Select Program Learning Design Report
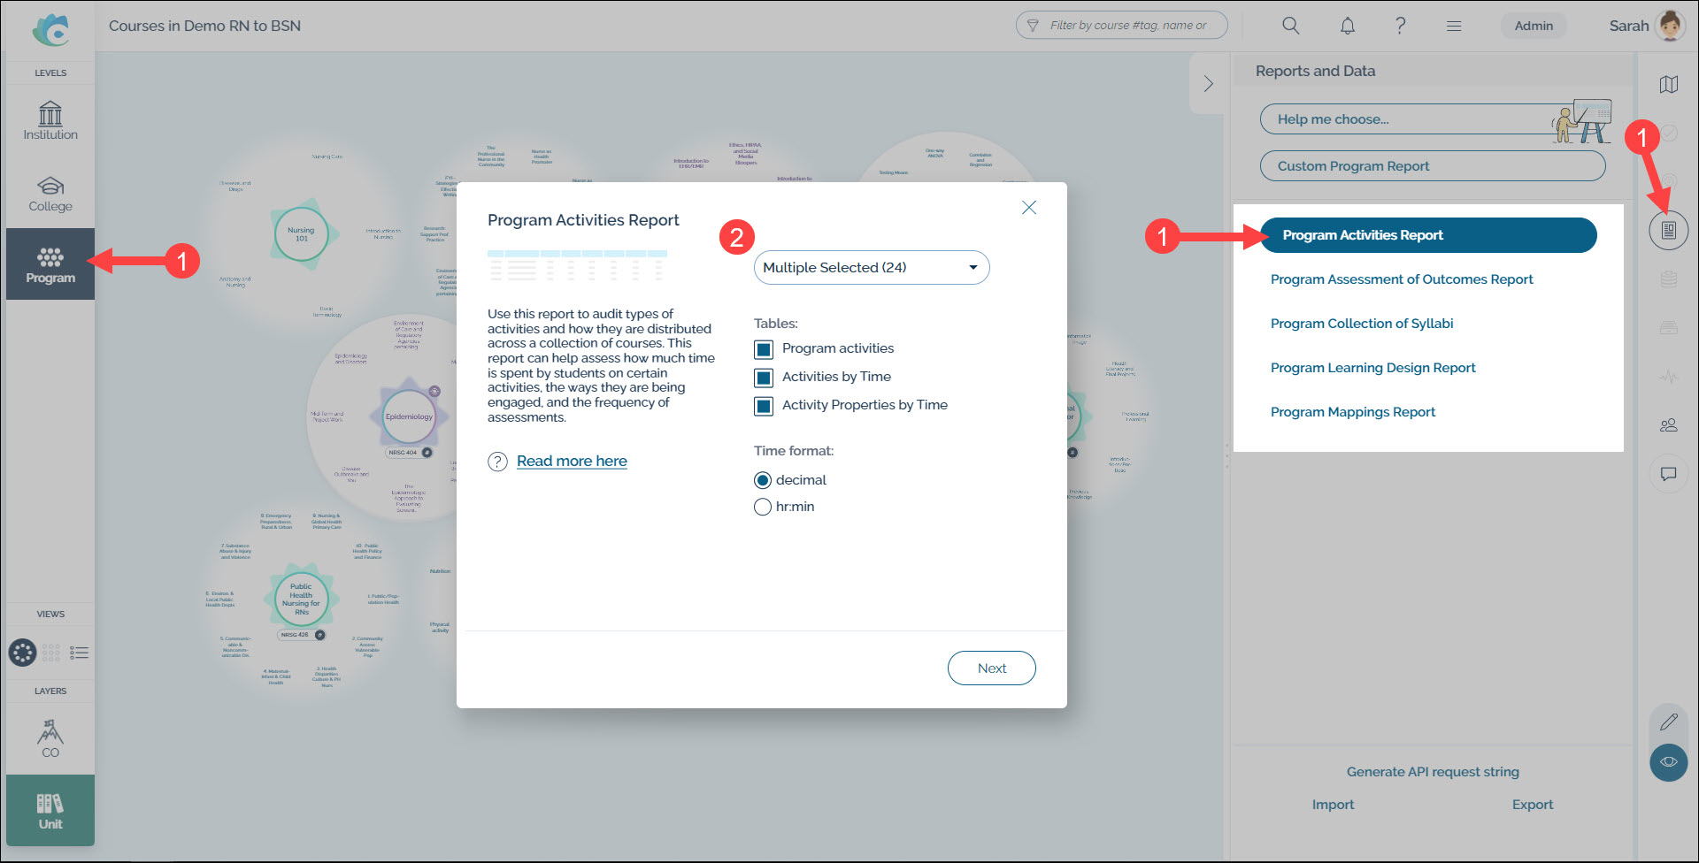This screenshot has width=1699, height=863. (1373, 368)
